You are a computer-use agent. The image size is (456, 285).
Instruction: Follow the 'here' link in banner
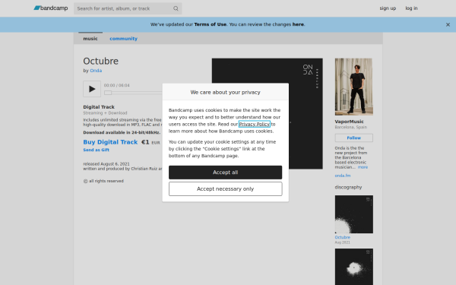(298, 24)
